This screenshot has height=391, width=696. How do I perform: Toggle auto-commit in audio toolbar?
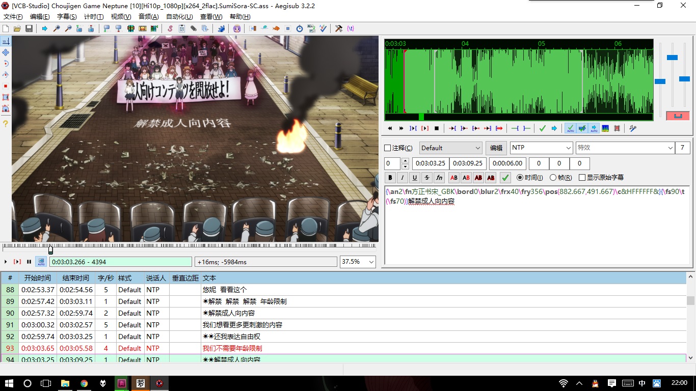click(571, 128)
